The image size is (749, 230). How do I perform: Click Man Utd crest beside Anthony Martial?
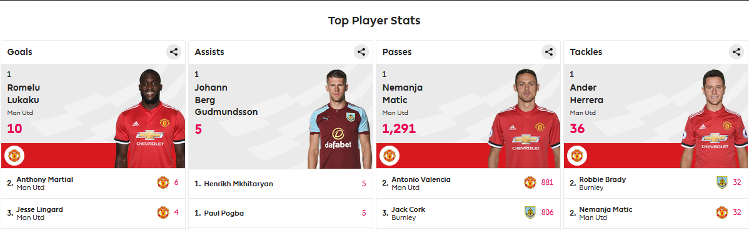(163, 182)
